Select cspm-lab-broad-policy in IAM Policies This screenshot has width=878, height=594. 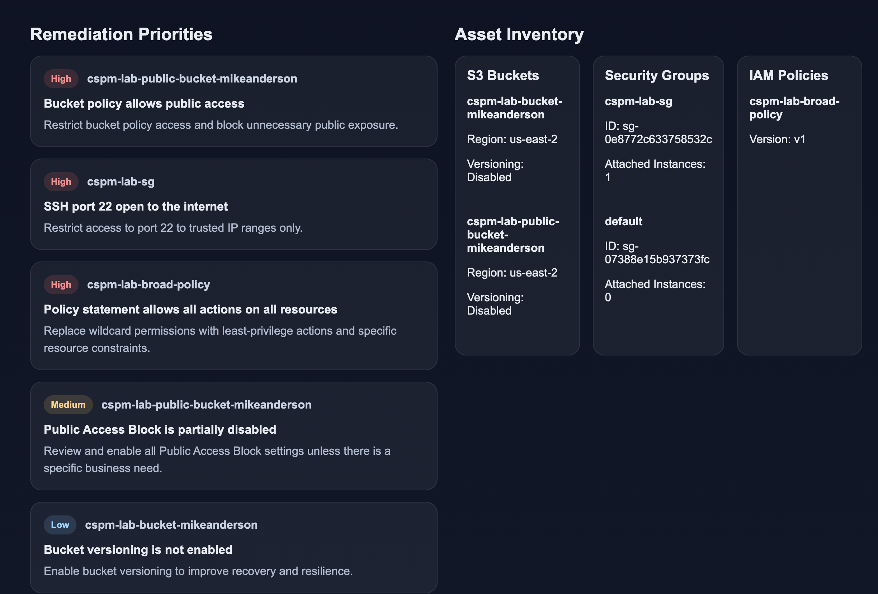(x=794, y=108)
